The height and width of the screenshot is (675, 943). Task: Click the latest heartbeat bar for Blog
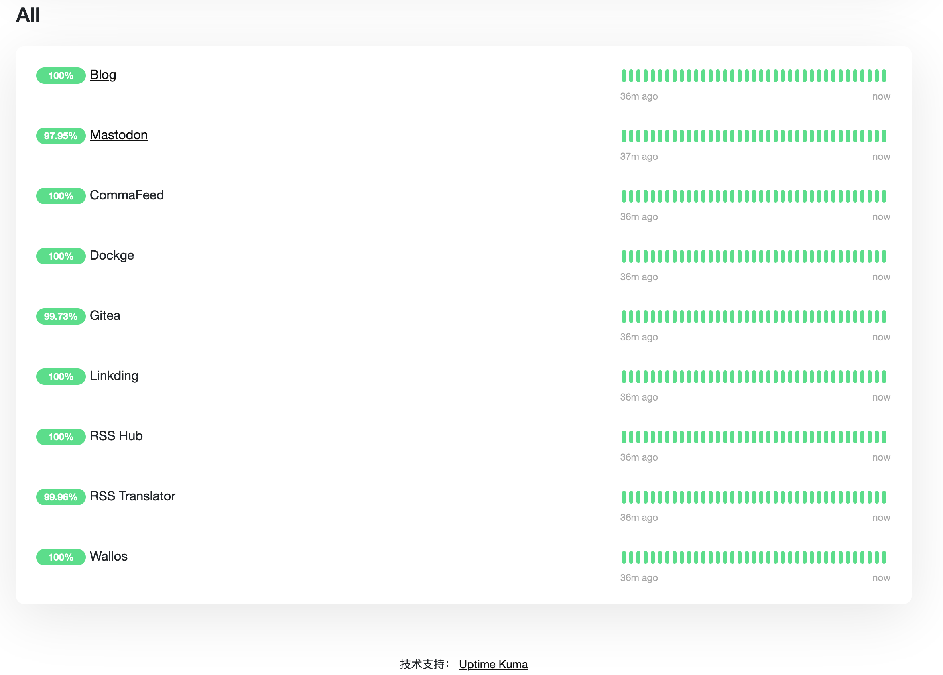click(884, 75)
